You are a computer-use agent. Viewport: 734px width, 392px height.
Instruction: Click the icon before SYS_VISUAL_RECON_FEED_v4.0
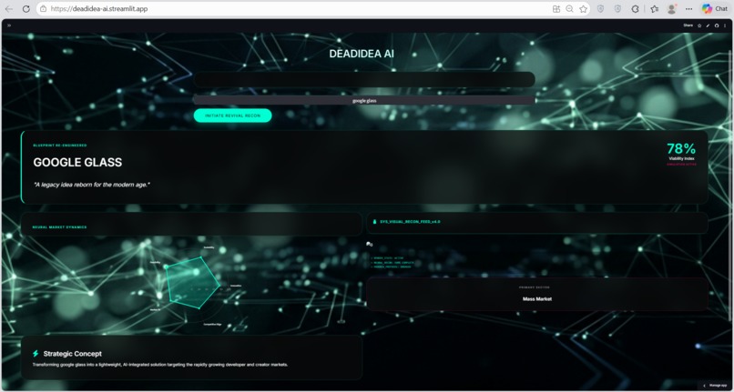coord(374,221)
